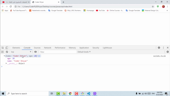The width and height of the screenshot is (170, 96).
Task: Open Online Courses bookmark
Action: 115,10
